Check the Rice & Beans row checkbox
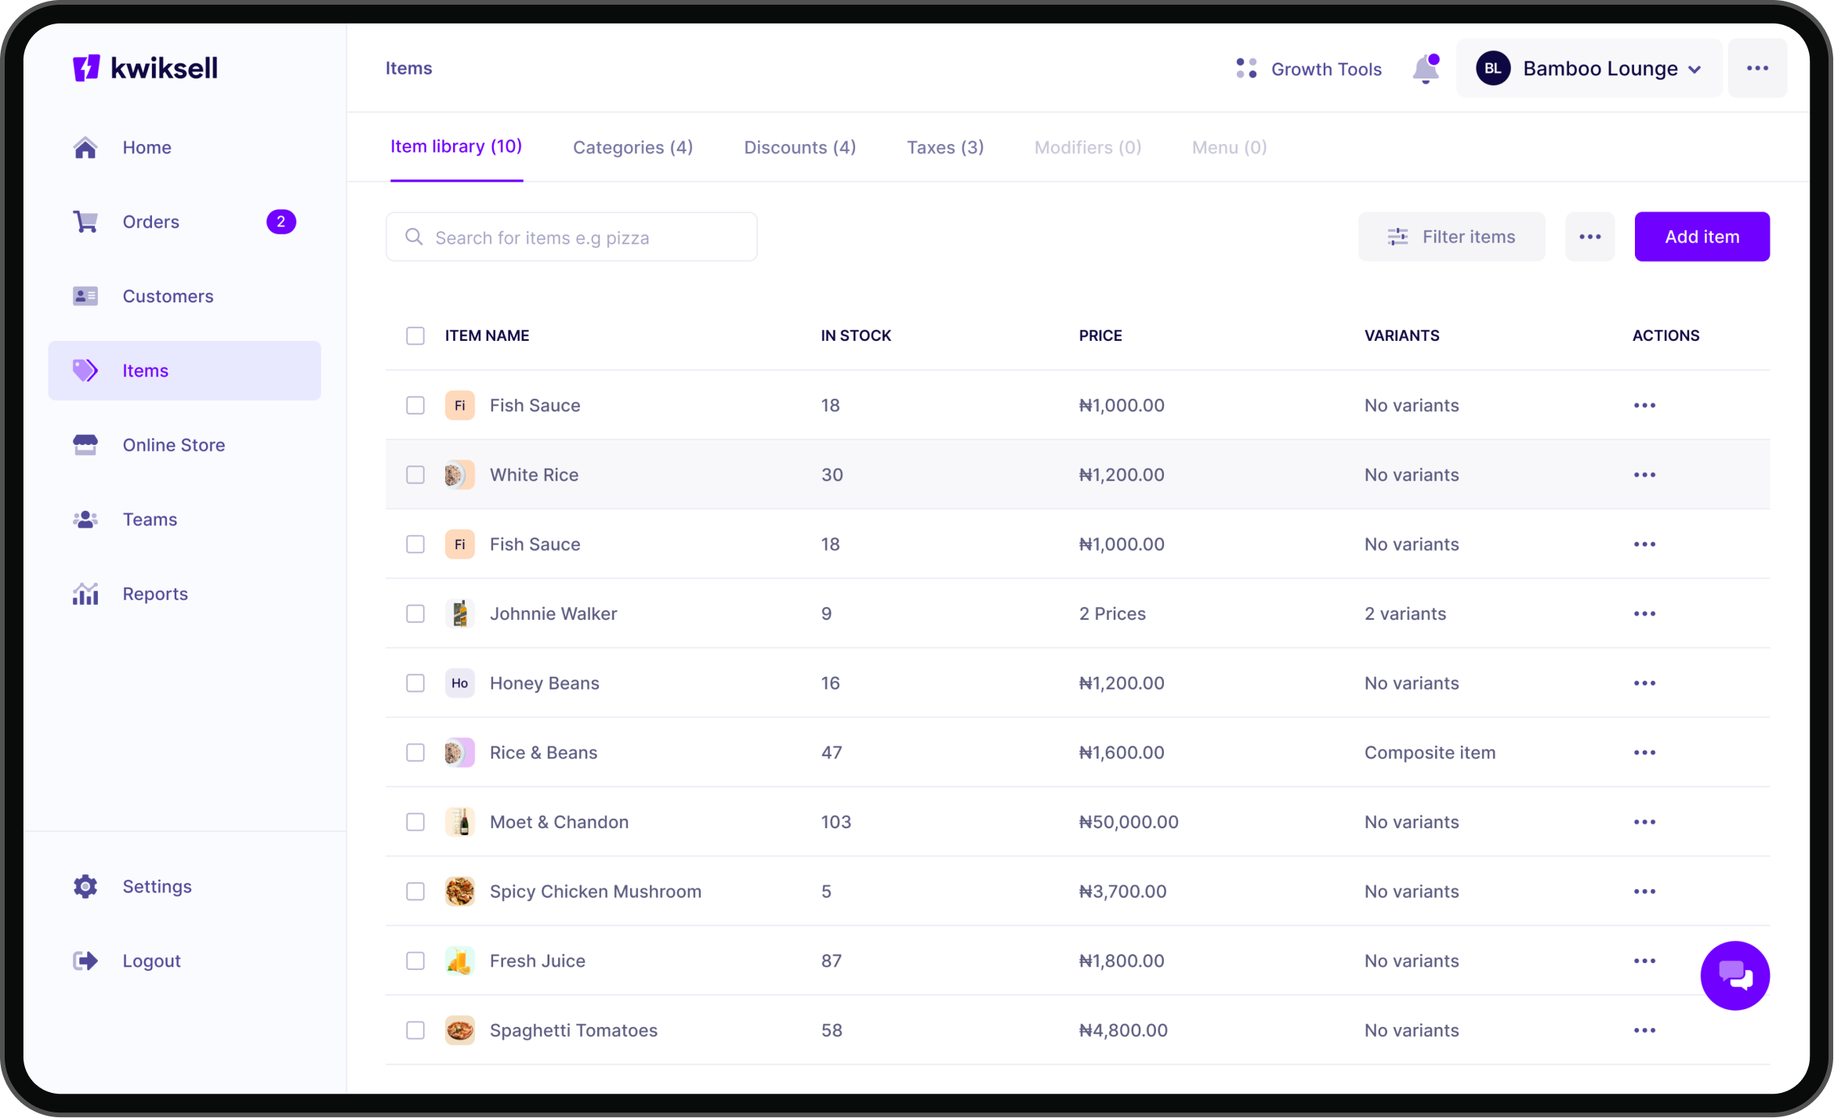 [415, 753]
